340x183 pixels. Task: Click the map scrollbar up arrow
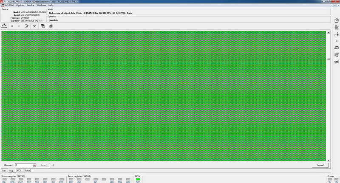pos(329,33)
